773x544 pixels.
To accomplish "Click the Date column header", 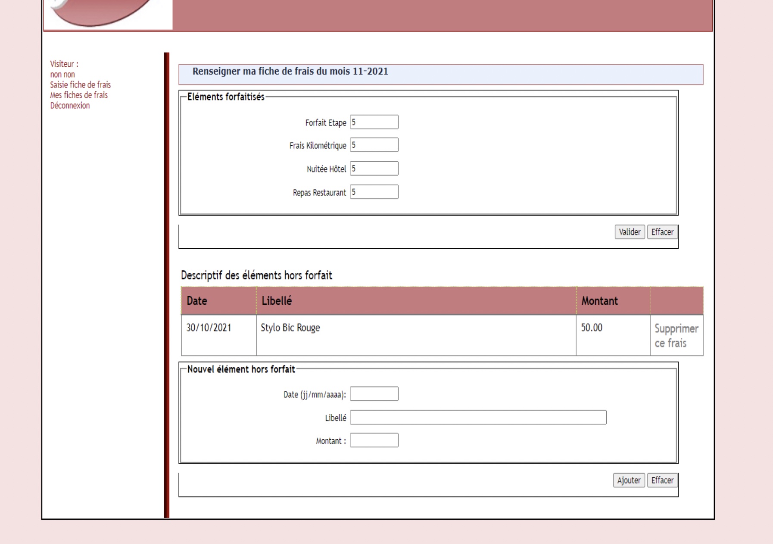I will point(219,301).
